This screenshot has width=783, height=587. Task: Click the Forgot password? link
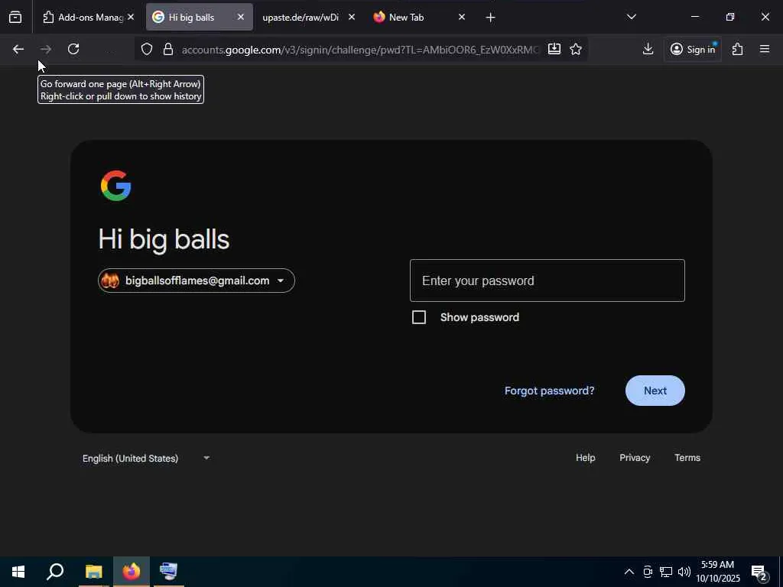549,391
